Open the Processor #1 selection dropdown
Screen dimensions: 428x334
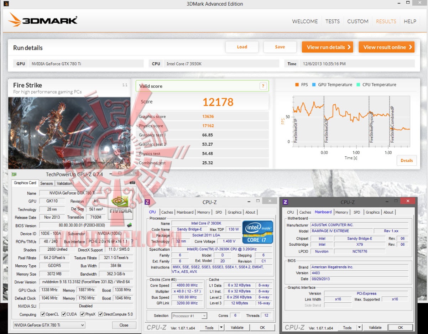[189, 316]
